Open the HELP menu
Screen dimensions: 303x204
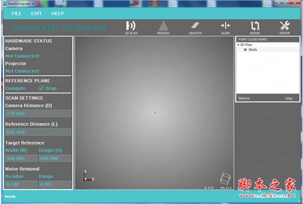[x=58, y=14]
